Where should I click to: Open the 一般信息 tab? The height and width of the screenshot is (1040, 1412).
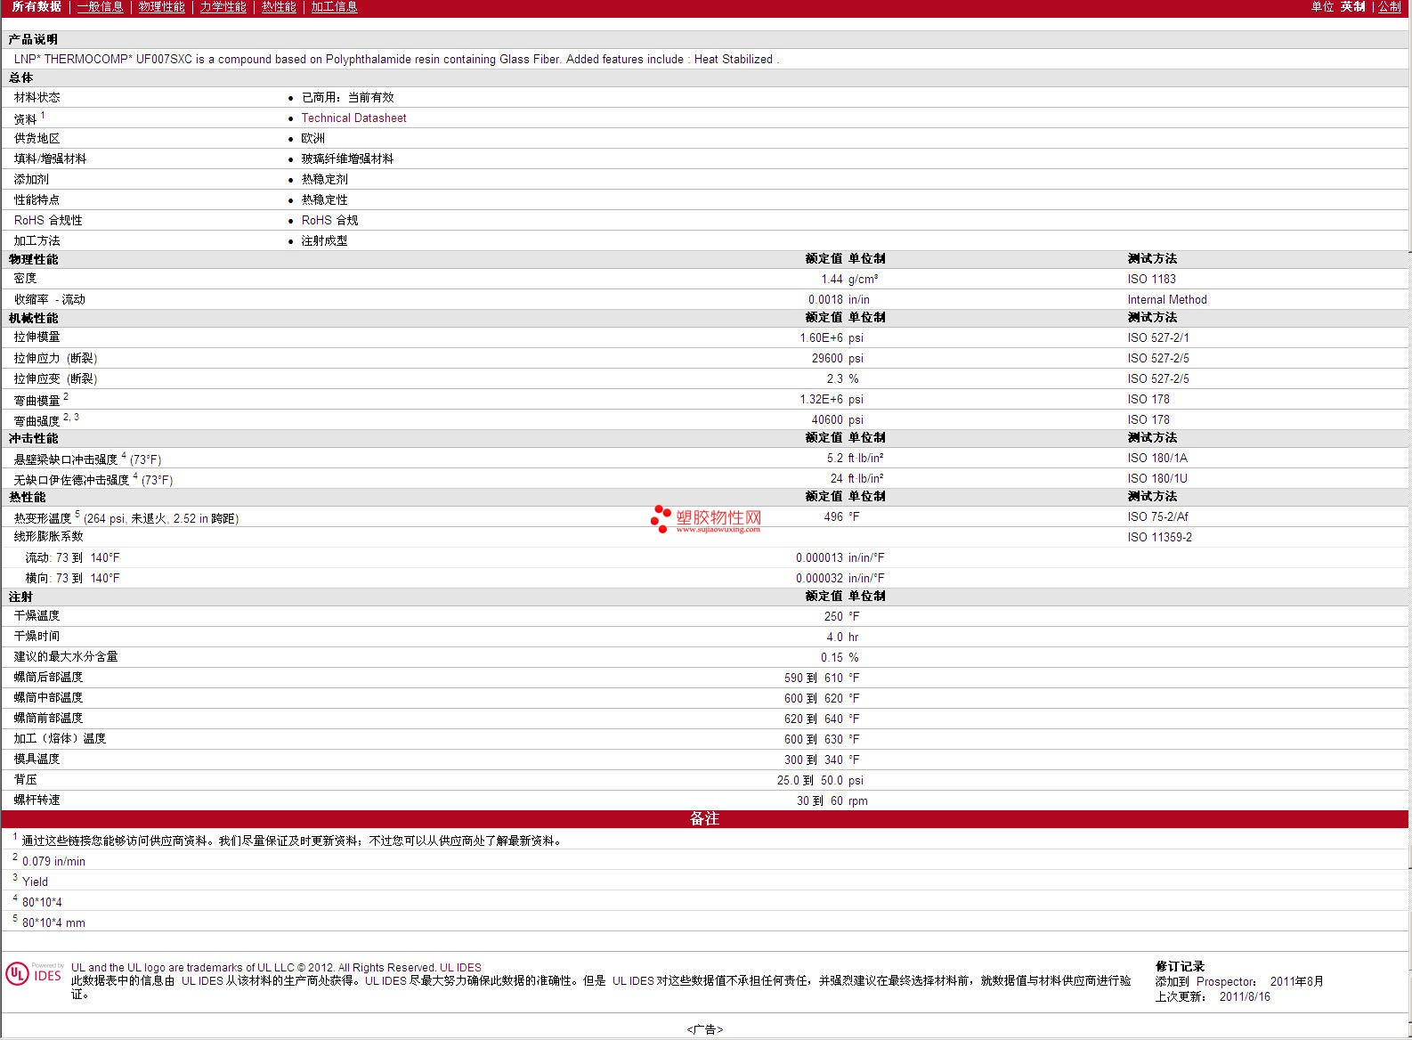tap(100, 7)
